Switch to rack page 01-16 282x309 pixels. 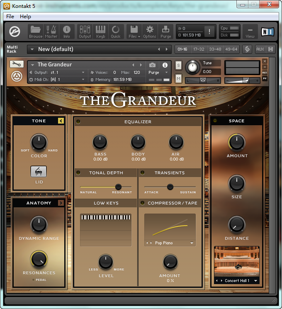[x=182, y=49]
